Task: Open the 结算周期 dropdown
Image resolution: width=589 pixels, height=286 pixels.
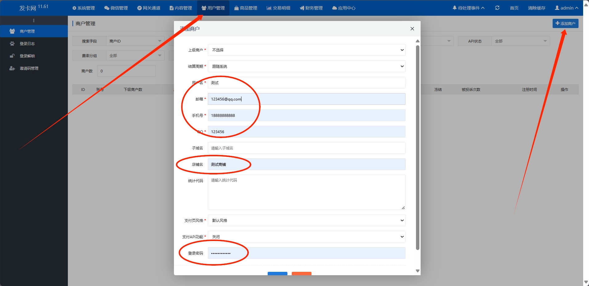Action: (307, 66)
